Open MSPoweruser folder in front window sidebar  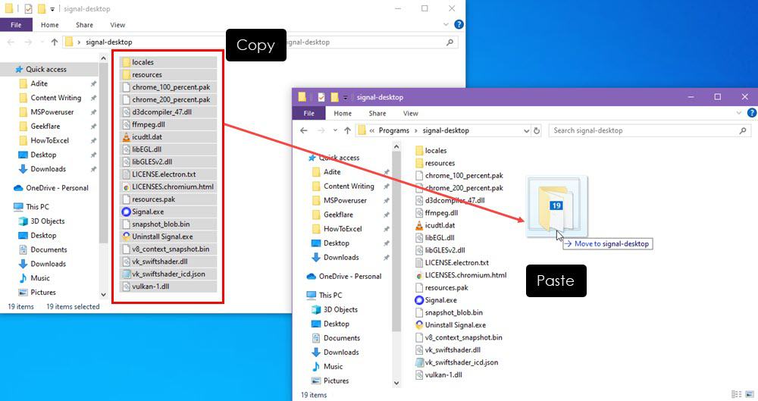point(340,200)
